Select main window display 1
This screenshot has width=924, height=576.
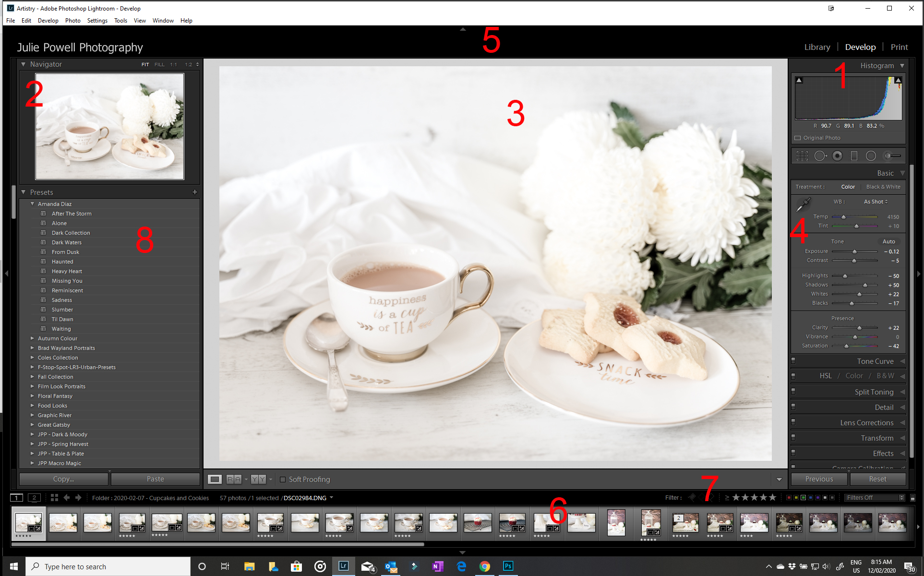(x=17, y=498)
